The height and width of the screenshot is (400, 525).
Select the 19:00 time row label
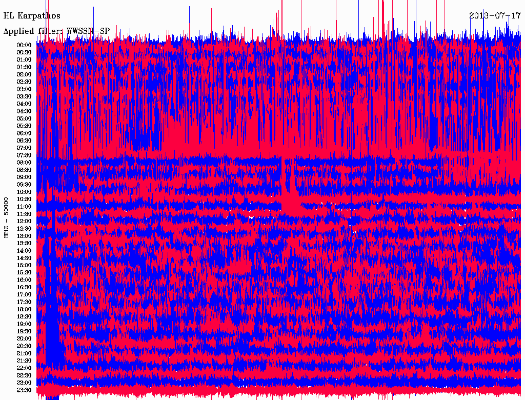click(x=24, y=324)
